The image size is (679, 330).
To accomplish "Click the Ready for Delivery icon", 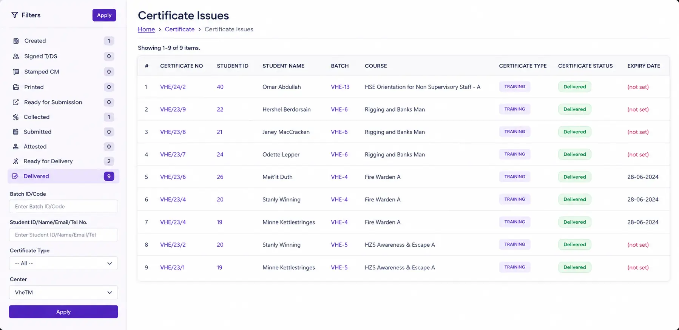I will coord(15,161).
